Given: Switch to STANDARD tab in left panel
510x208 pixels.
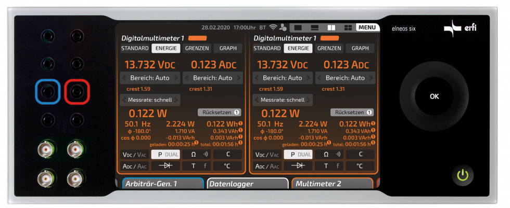Looking at the screenshot, I should (135, 48).
